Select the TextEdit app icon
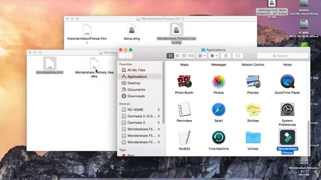The image size is (321, 180). pos(184,137)
